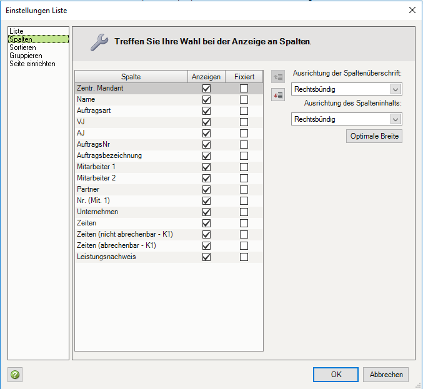This screenshot has height=389, width=423.
Task: Toggle Anzeigen checkbox for AJ
Action: (206, 134)
